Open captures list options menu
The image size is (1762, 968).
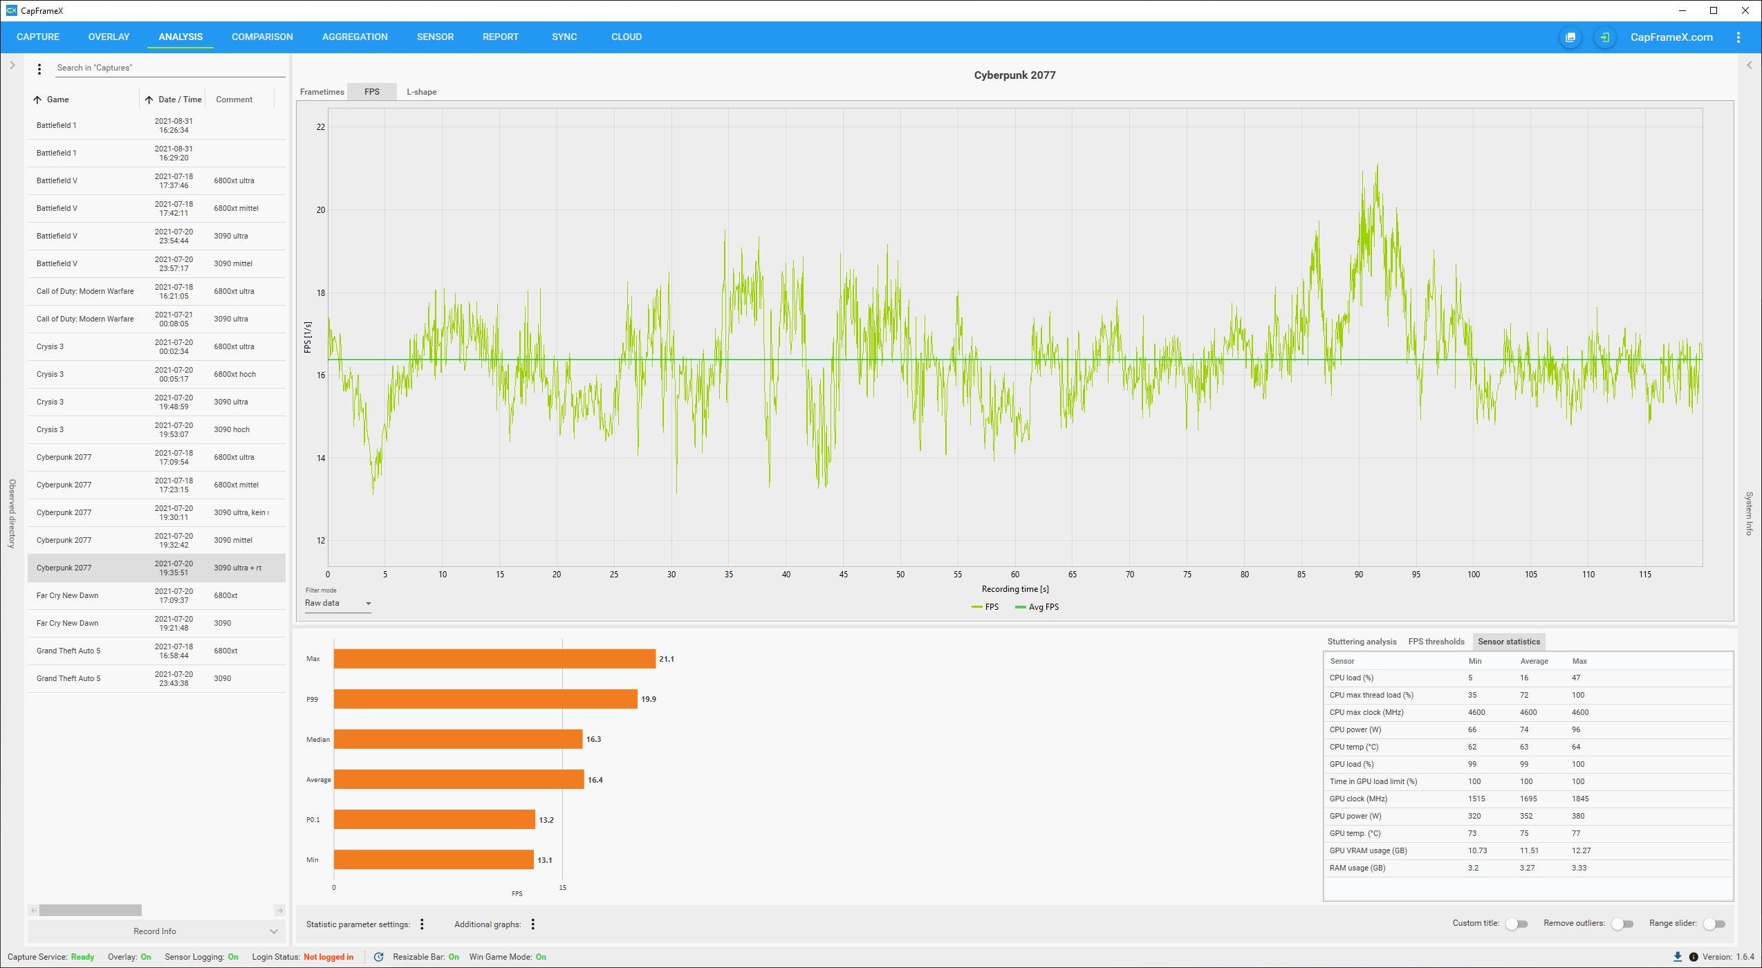[x=39, y=68]
